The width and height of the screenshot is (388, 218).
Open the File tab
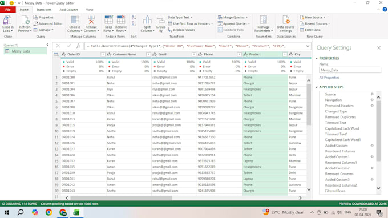[x=8, y=10]
